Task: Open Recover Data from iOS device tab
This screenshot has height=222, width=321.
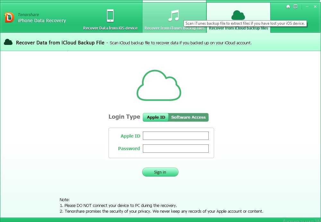Action: coord(110,28)
